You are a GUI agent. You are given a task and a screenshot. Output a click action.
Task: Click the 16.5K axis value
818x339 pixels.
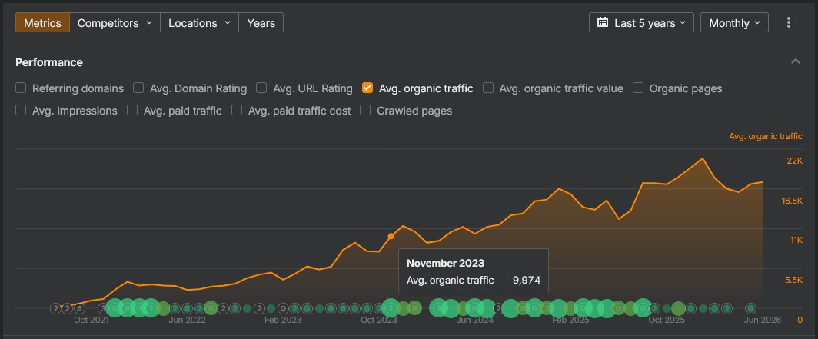click(792, 201)
